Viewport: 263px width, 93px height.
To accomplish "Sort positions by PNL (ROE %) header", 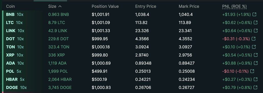I will (234, 7).
